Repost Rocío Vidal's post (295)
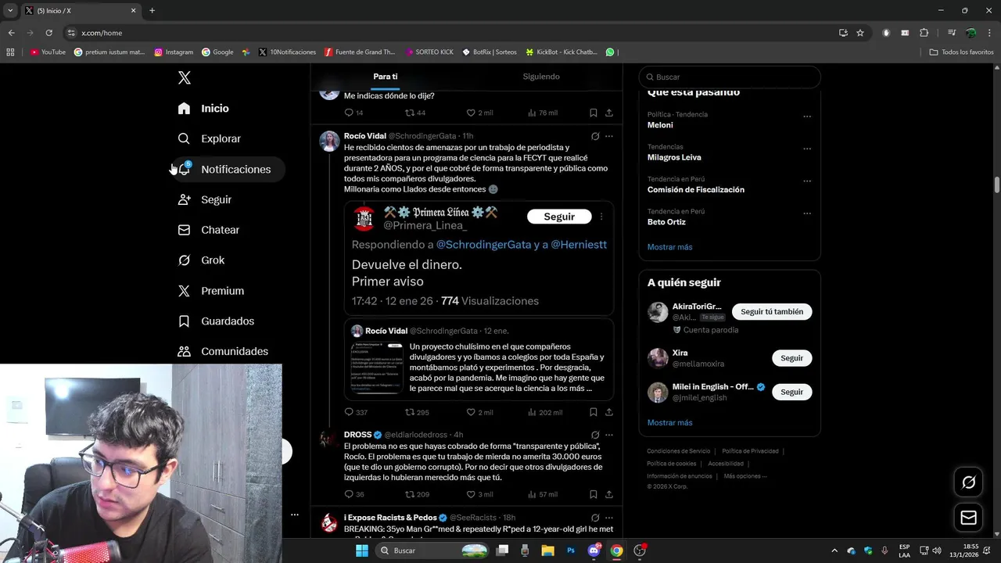The width and height of the screenshot is (1001, 563). (x=417, y=412)
